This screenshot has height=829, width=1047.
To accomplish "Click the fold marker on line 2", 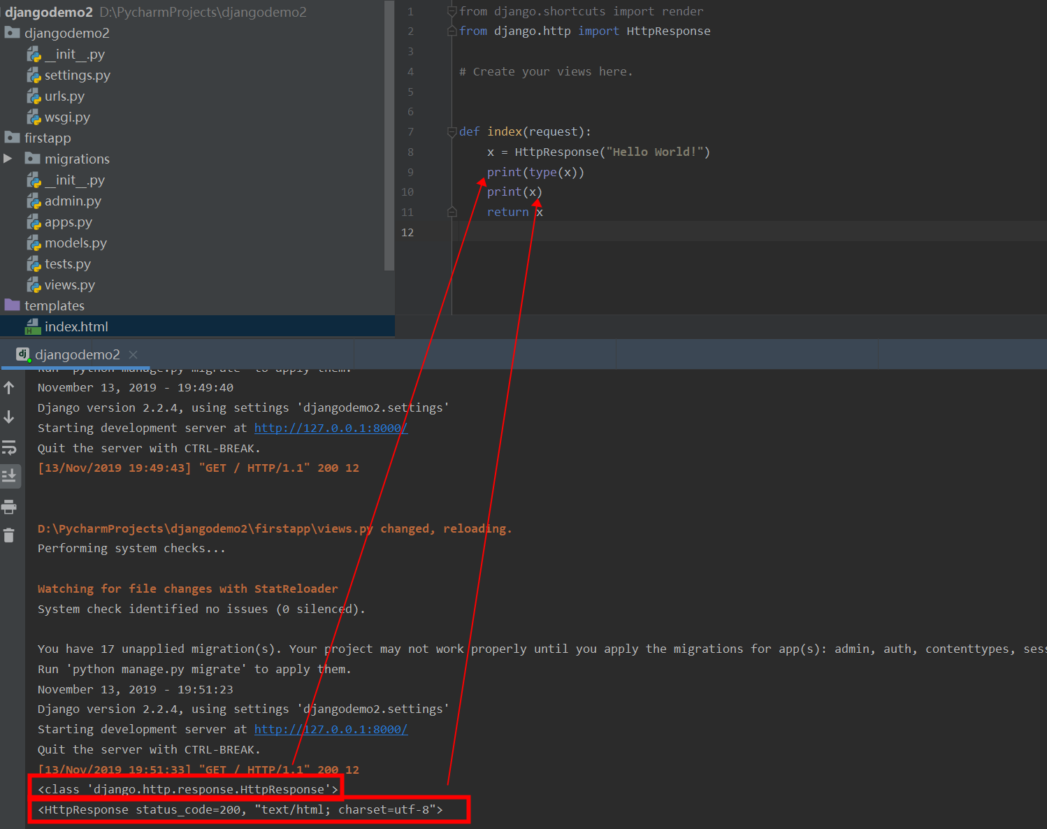I will click(452, 31).
